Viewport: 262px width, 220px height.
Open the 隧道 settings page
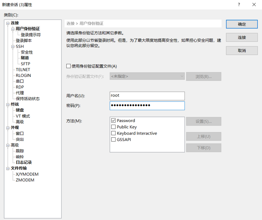(x=25, y=58)
